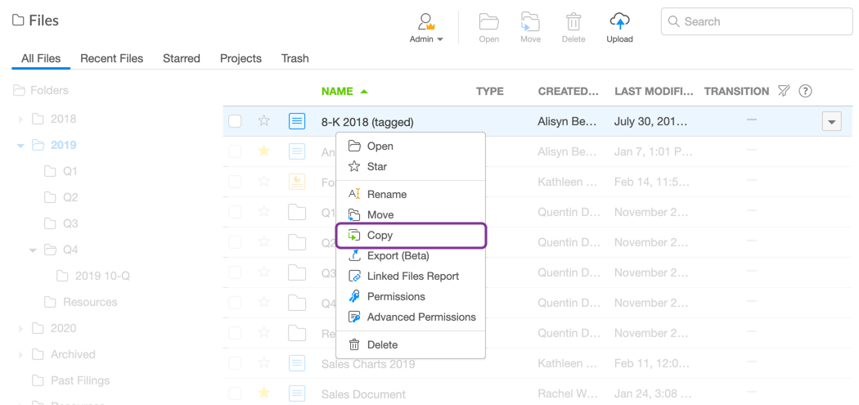
Task: Star the Sales Charts 2019 file
Action: 264,362
